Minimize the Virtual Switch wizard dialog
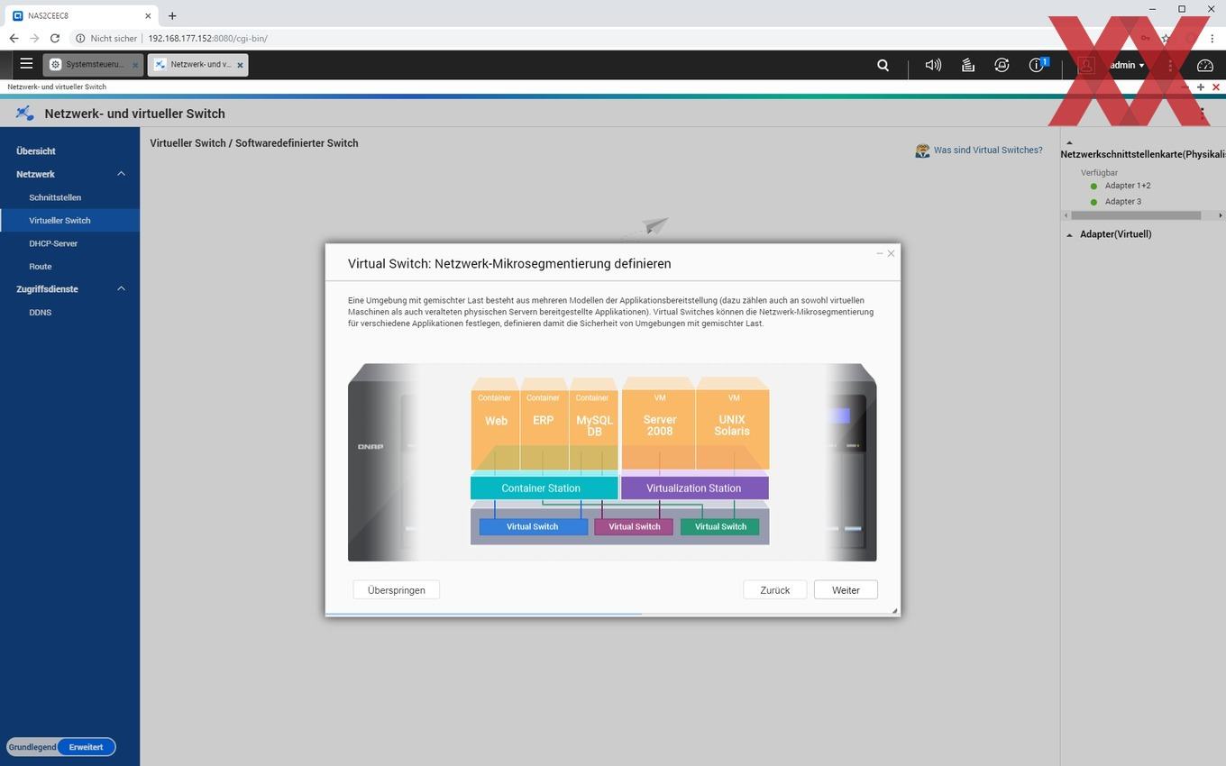 pyautogui.click(x=880, y=253)
